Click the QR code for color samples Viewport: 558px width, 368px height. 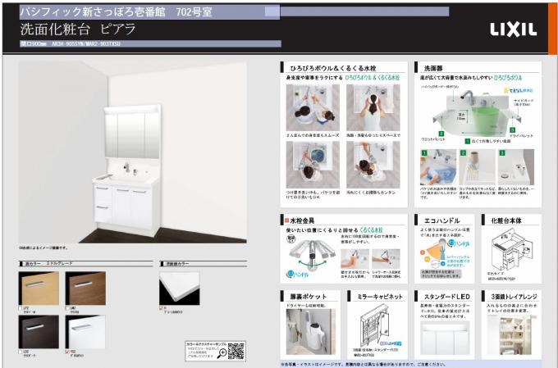pos(236,351)
